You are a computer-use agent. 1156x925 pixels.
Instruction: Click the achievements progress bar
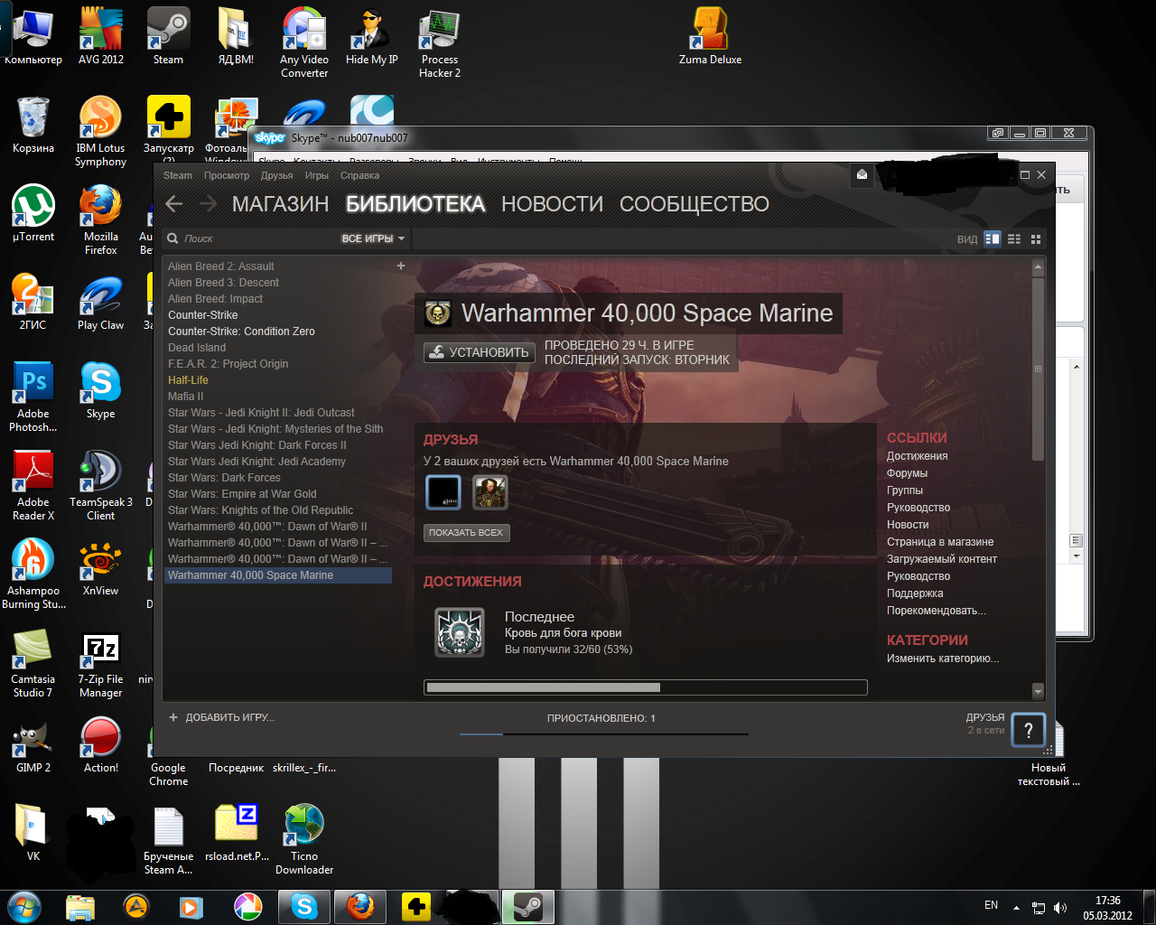tap(646, 687)
